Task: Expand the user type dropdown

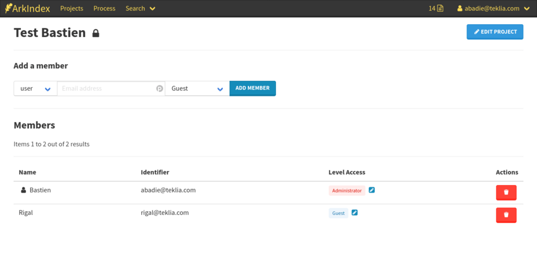Action: point(35,88)
